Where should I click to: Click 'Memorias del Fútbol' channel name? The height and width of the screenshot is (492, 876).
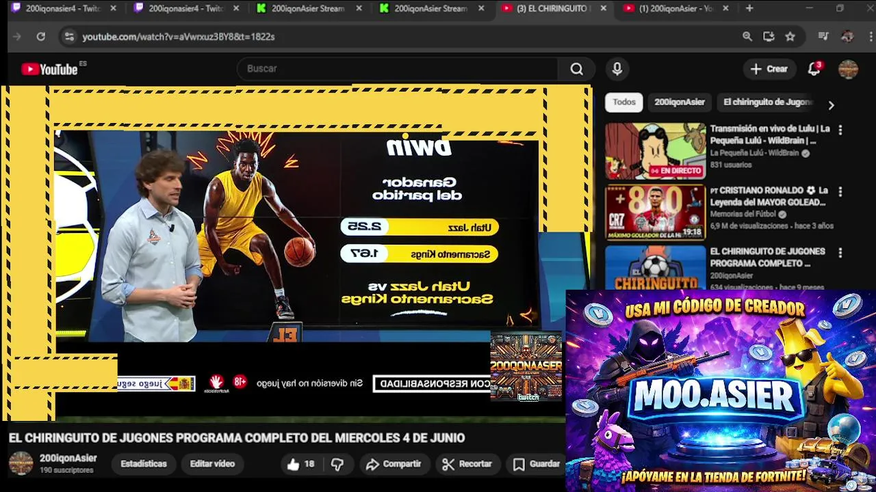tap(744, 215)
